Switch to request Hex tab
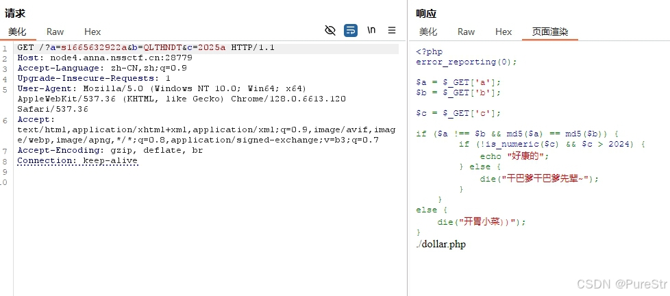This screenshot has width=670, height=296. click(92, 32)
